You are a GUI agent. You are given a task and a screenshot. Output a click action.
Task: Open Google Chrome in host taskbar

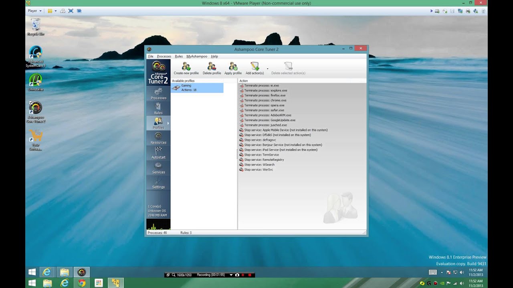point(82,283)
